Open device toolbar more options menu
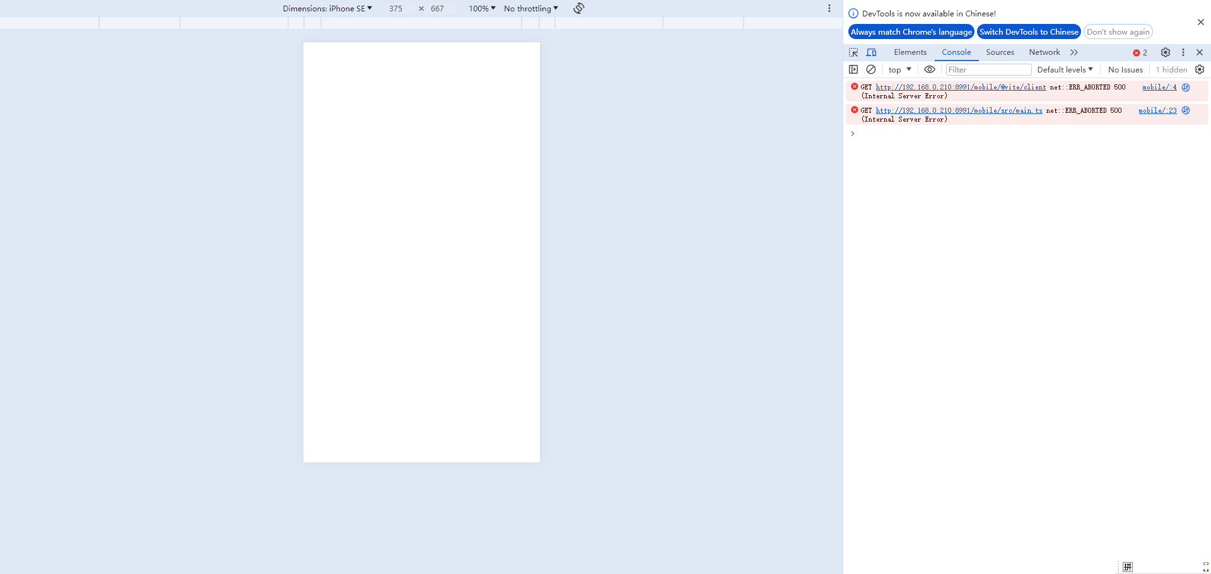Image resolution: width=1211 pixels, height=574 pixels. click(x=829, y=8)
